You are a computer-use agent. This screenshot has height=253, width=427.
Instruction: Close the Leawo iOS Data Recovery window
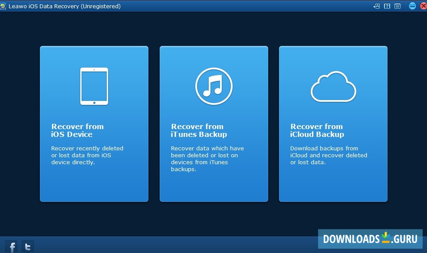424,6
